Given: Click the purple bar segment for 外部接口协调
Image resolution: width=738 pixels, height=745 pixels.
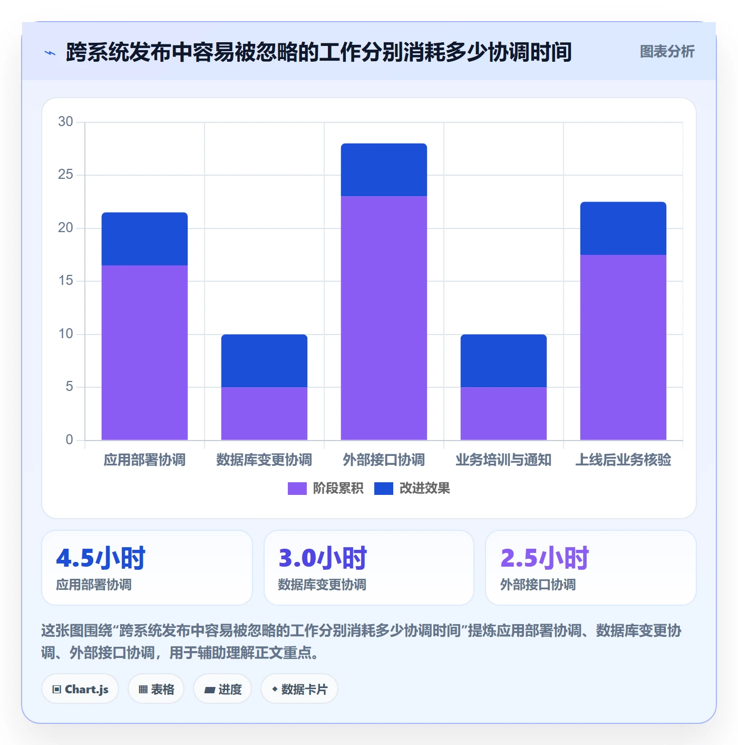Looking at the screenshot, I should click(x=384, y=318).
